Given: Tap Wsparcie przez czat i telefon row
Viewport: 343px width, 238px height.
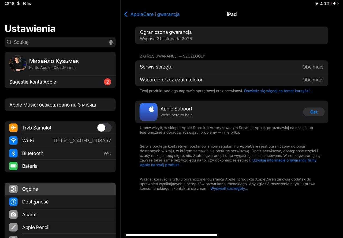Looking at the screenshot, I should 232,80.
